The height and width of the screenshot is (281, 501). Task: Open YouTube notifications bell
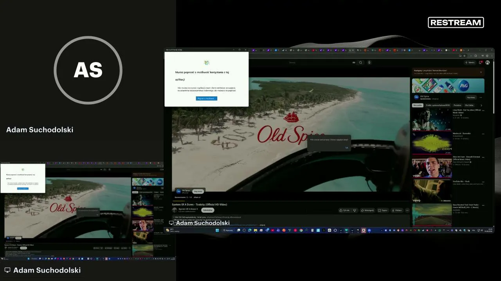tap(481, 62)
